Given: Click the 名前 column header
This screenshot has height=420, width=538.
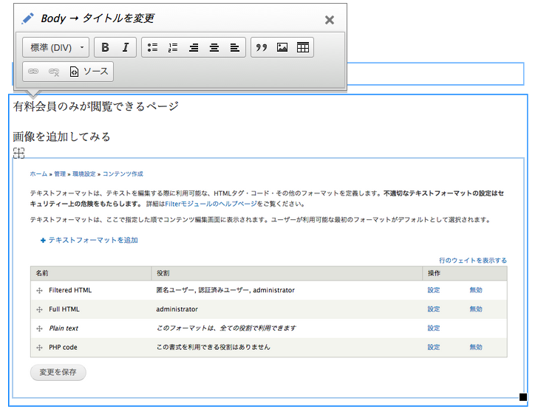Looking at the screenshot, I should [x=42, y=273].
